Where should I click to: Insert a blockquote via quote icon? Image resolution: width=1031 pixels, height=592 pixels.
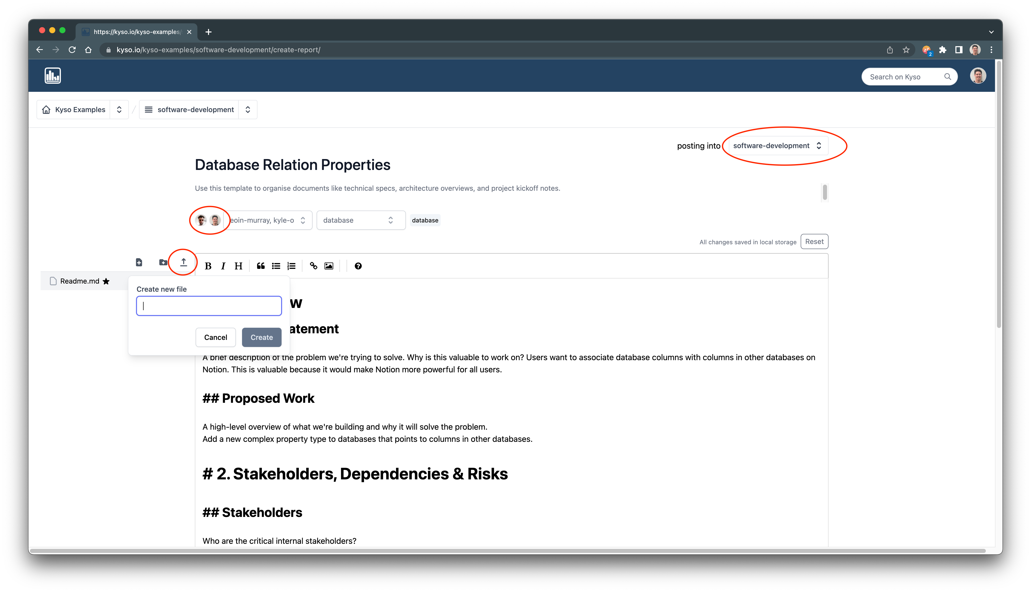tap(261, 266)
